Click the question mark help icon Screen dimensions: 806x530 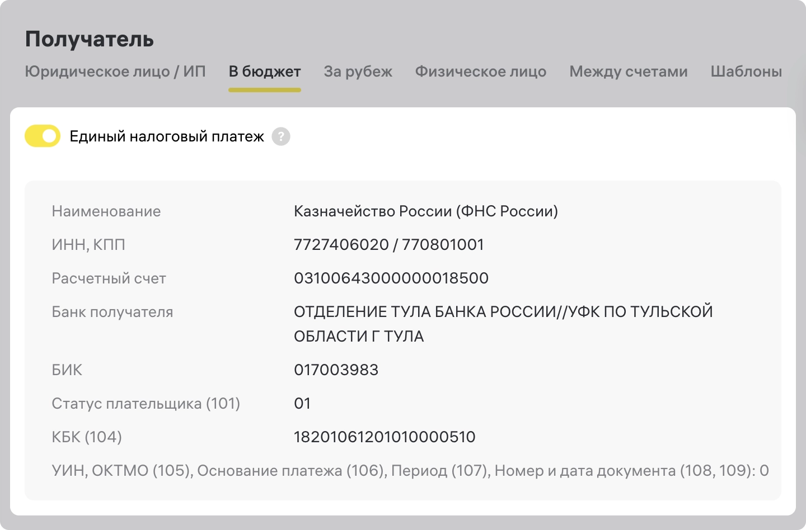click(281, 136)
